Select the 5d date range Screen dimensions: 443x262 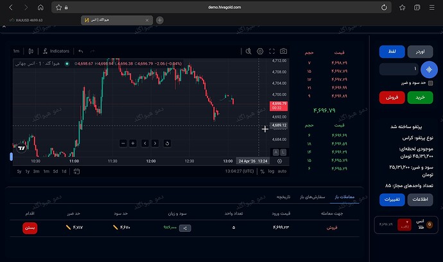[55, 171]
